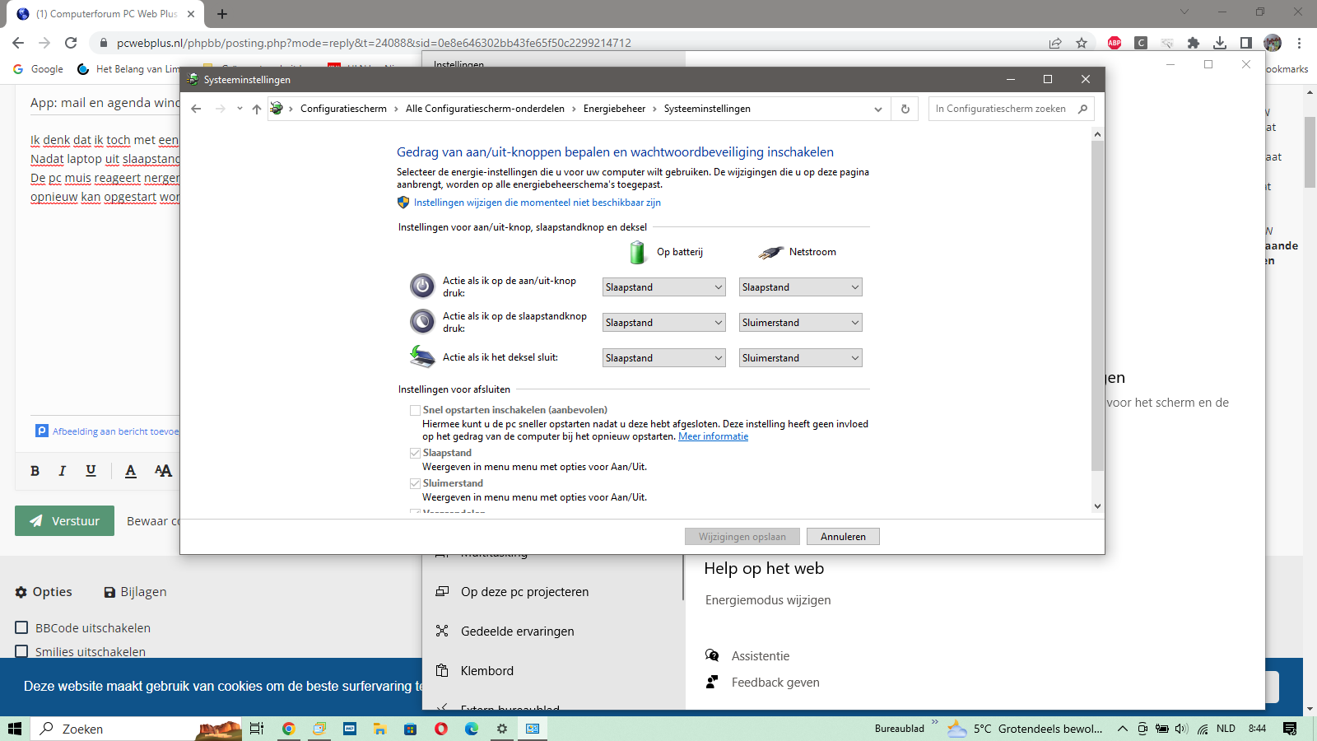1317x741 pixels.
Task: Click the Adblock Plus extension icon
Action: pyautogui.click(x=1115, y=43)
